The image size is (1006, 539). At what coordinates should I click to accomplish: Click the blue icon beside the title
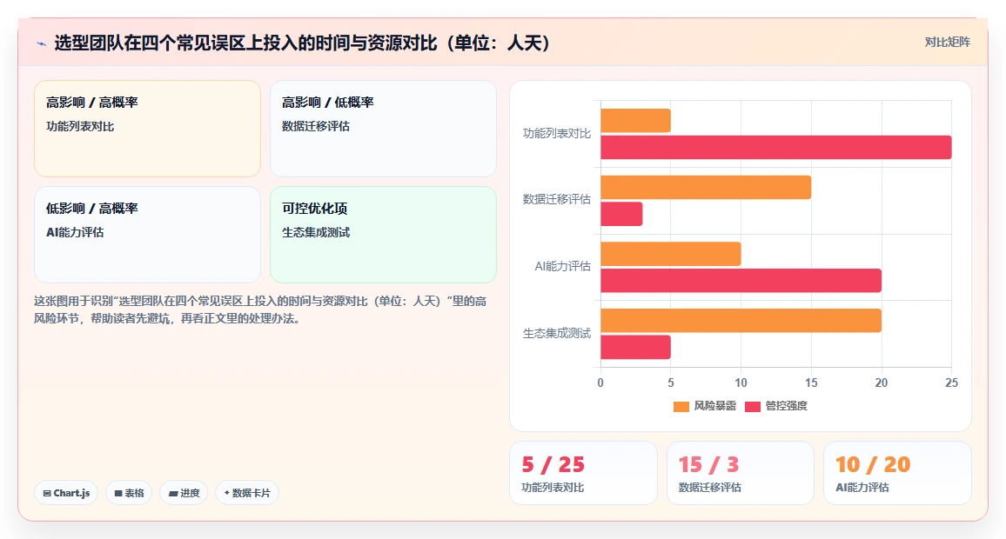pyautogui.click(x=42, y=43)
